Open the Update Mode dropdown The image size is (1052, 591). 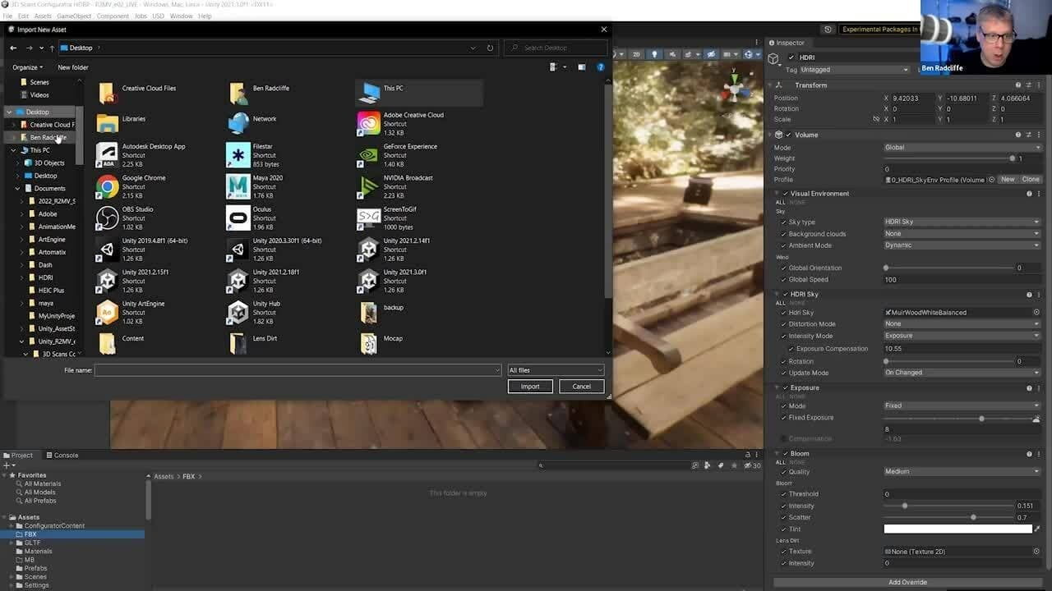click(x=962, y=373)
